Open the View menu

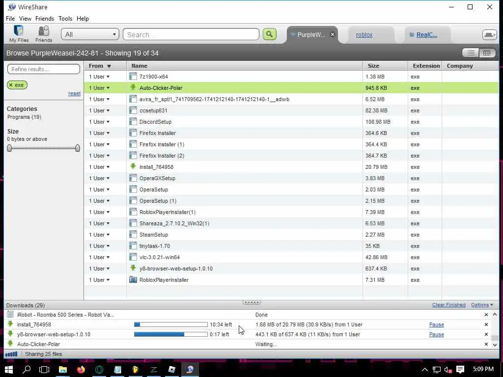pyautogui.click(x=25, y=19)
